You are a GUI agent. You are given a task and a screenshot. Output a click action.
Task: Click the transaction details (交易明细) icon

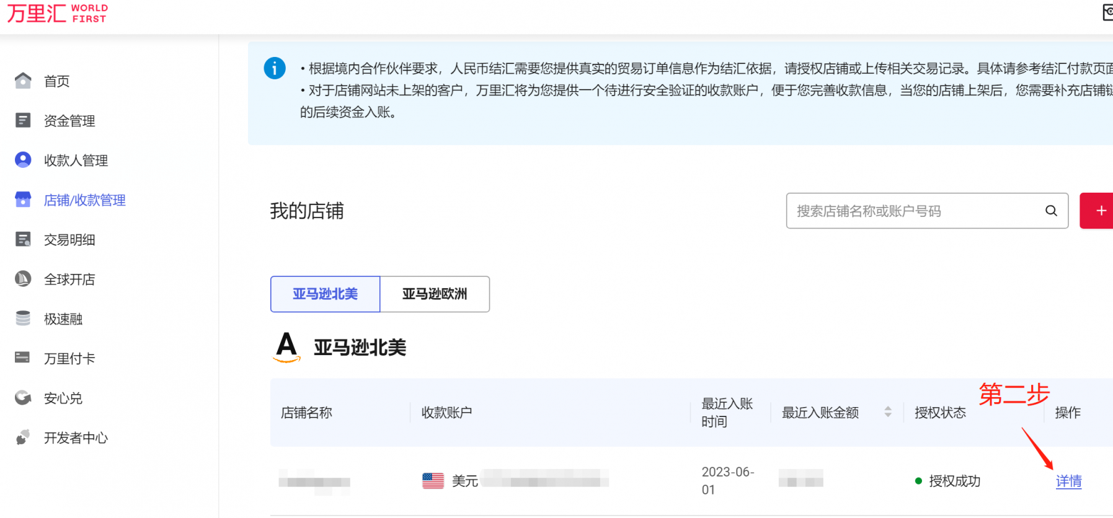[23, 239]
